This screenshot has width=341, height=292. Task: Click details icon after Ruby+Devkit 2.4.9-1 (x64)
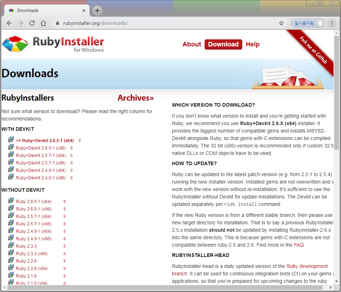click(71, 170)
